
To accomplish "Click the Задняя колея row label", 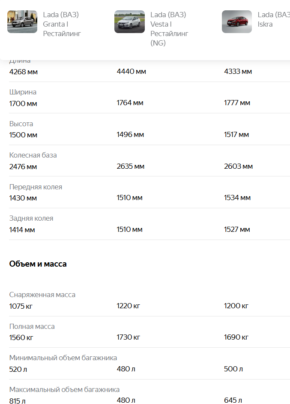I will (x=31, y=219).
